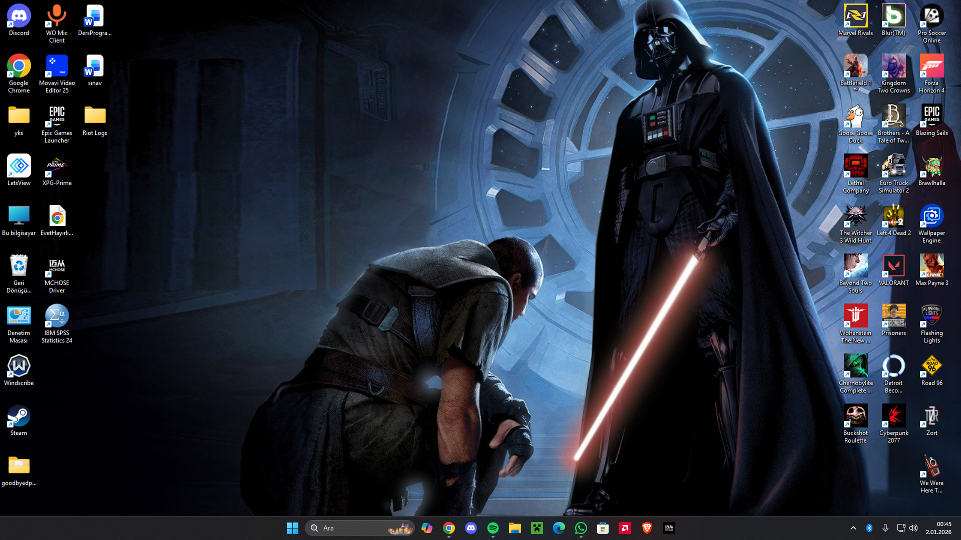The image size is (961, 540).
Task: Select the Zort game icon
Action: pos(931,420)
